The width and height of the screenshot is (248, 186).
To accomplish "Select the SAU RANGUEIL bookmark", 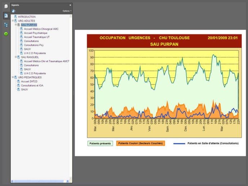I will click(30, 57).
